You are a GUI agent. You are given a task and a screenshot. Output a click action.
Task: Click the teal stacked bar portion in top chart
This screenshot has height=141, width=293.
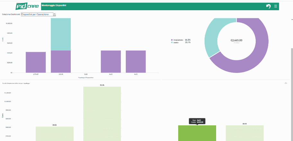coord(61,34)
